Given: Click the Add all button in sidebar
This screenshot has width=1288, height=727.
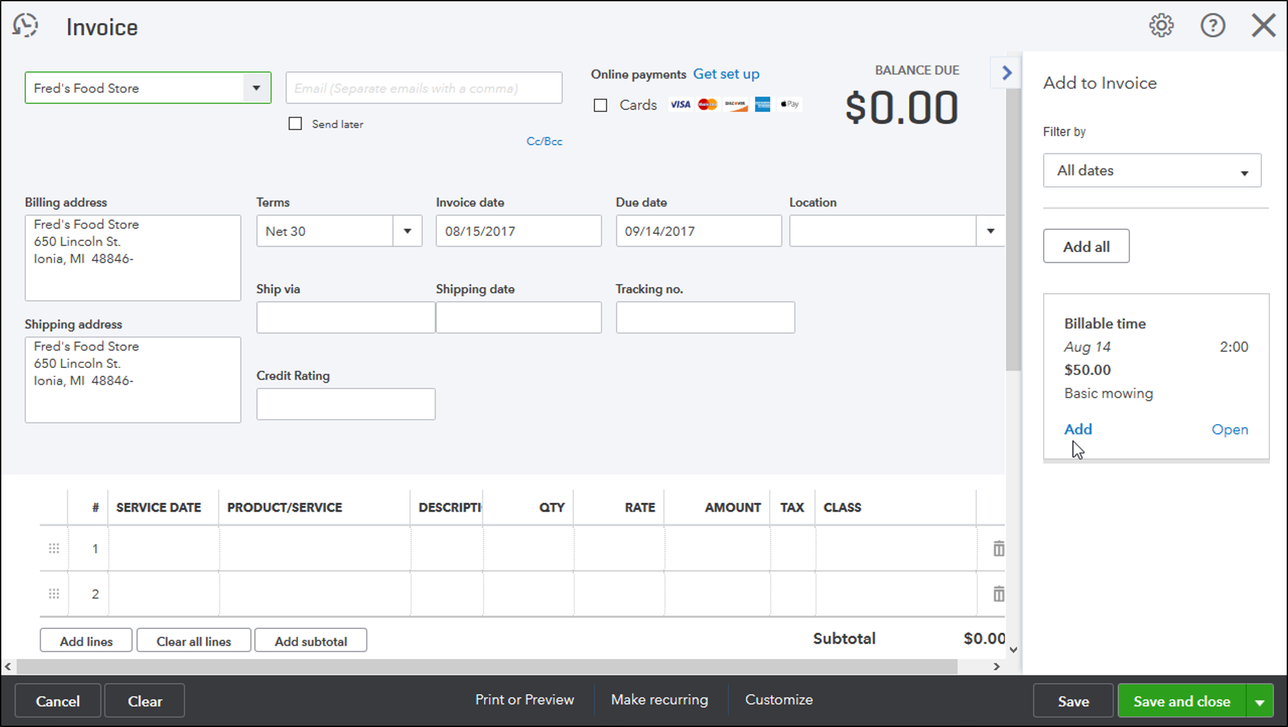Looking at the screenshot, I should (x=1086, y=247).
